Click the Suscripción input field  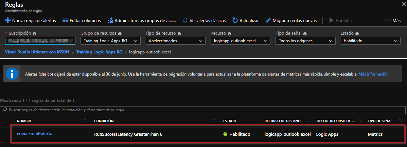coord(40,41)
